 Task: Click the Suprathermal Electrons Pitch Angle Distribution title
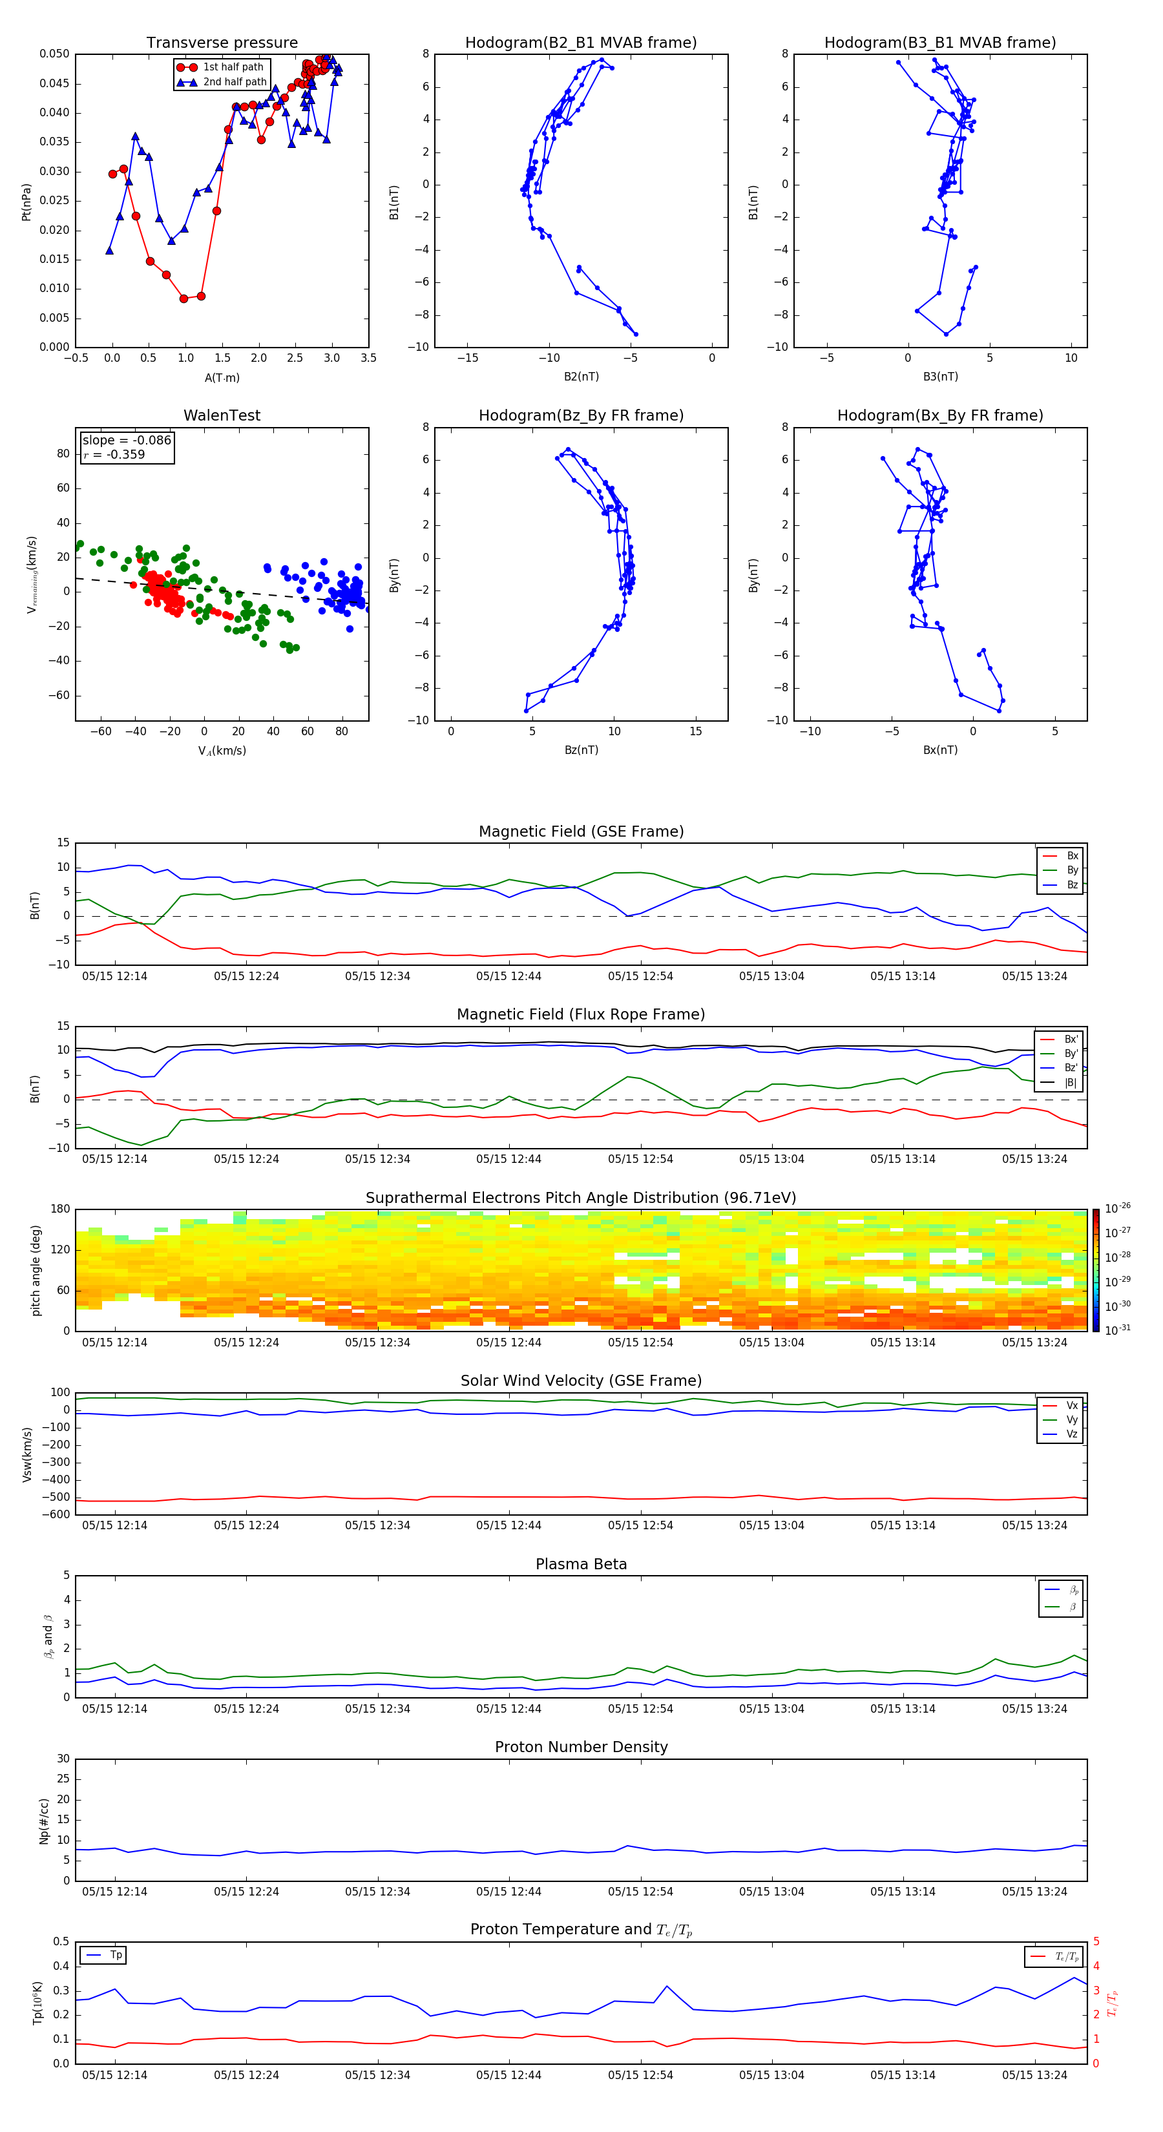coord(581,1198)
